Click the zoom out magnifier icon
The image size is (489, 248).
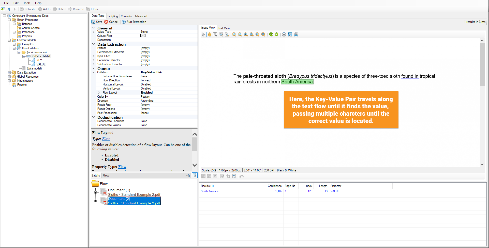coord(240,34)
